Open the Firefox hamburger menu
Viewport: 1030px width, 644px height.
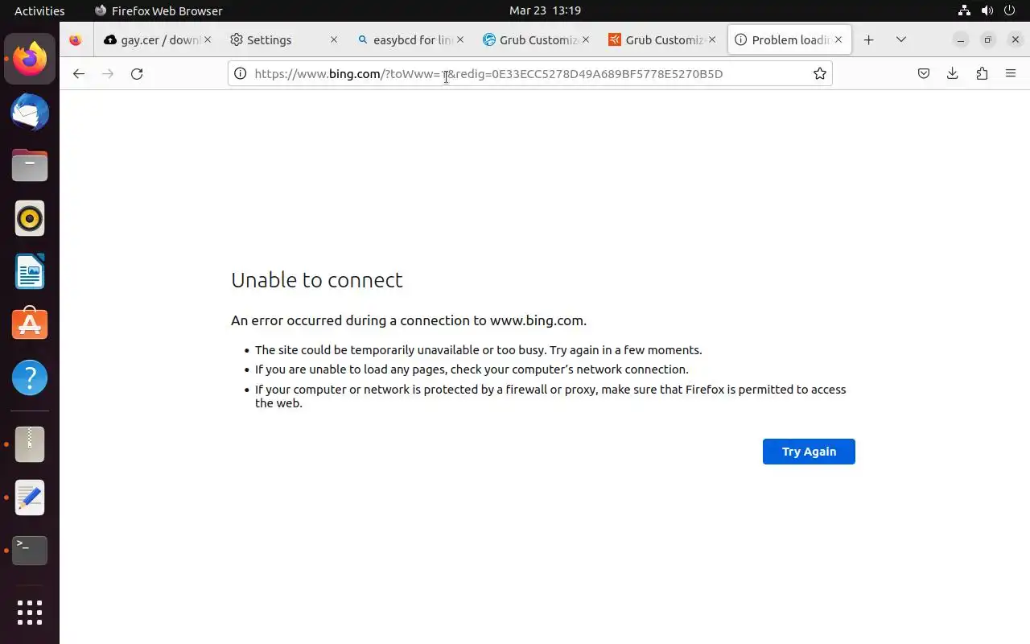click(x=1011, y=74)
